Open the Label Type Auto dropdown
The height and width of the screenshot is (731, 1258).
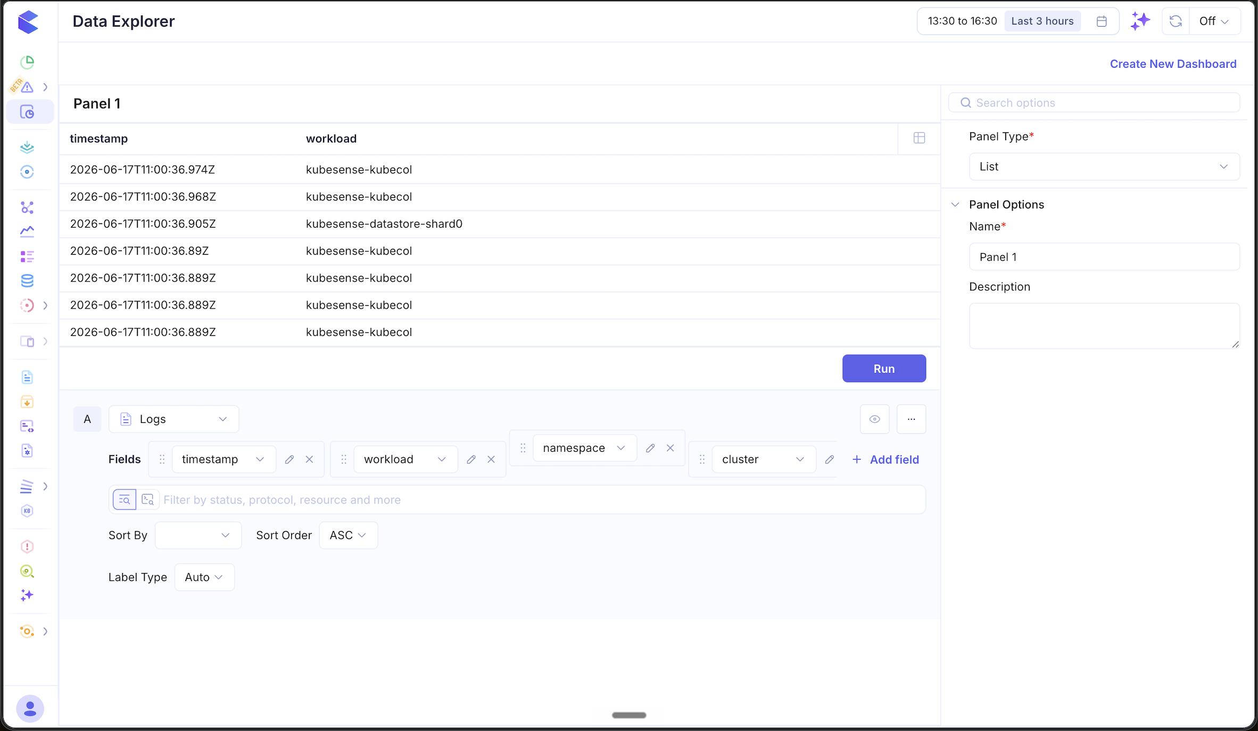click(204, 577)
